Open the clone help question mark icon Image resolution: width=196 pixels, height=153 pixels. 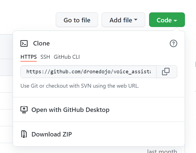coord(173,44)
